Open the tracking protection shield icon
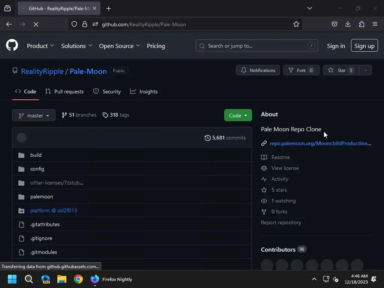This screenshot has width=384, height=288. [x=74, y=24]
